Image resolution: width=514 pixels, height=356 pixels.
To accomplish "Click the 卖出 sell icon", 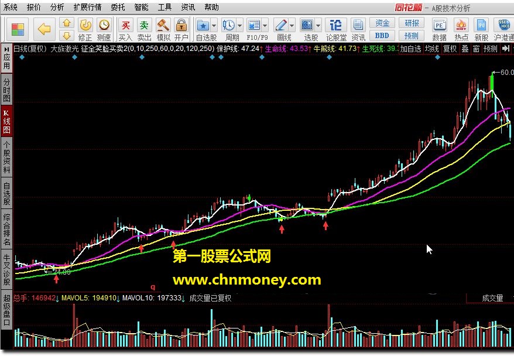I will point(144,29).
